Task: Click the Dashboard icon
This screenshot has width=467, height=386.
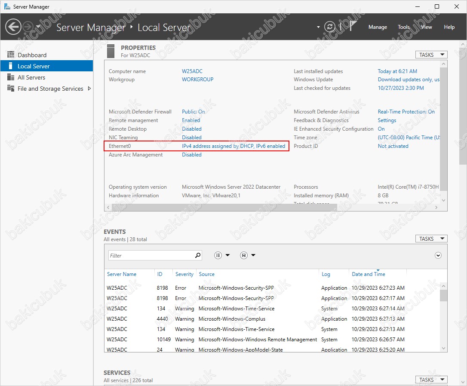Action: 11,55
